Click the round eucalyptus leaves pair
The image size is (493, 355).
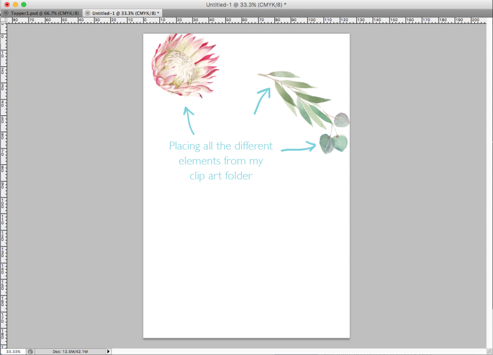[333, 143]
